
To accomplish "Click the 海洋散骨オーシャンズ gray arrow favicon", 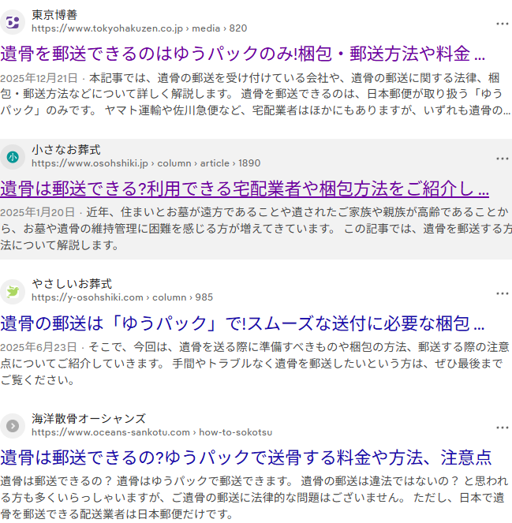I will (x=13, y=426).
